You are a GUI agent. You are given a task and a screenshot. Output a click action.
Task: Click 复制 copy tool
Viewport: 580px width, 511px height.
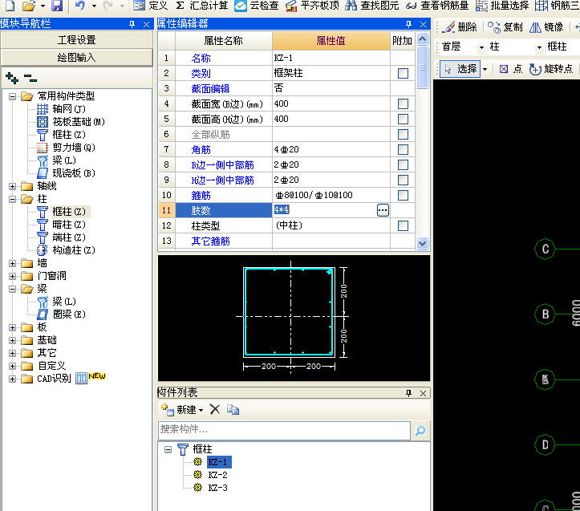pos(505,27)
